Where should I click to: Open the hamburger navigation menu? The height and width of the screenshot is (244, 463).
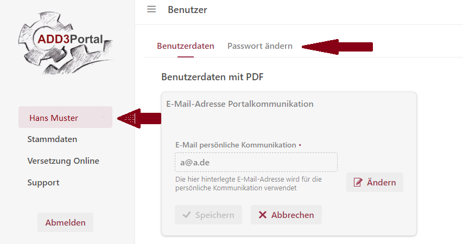pos(151,9)
